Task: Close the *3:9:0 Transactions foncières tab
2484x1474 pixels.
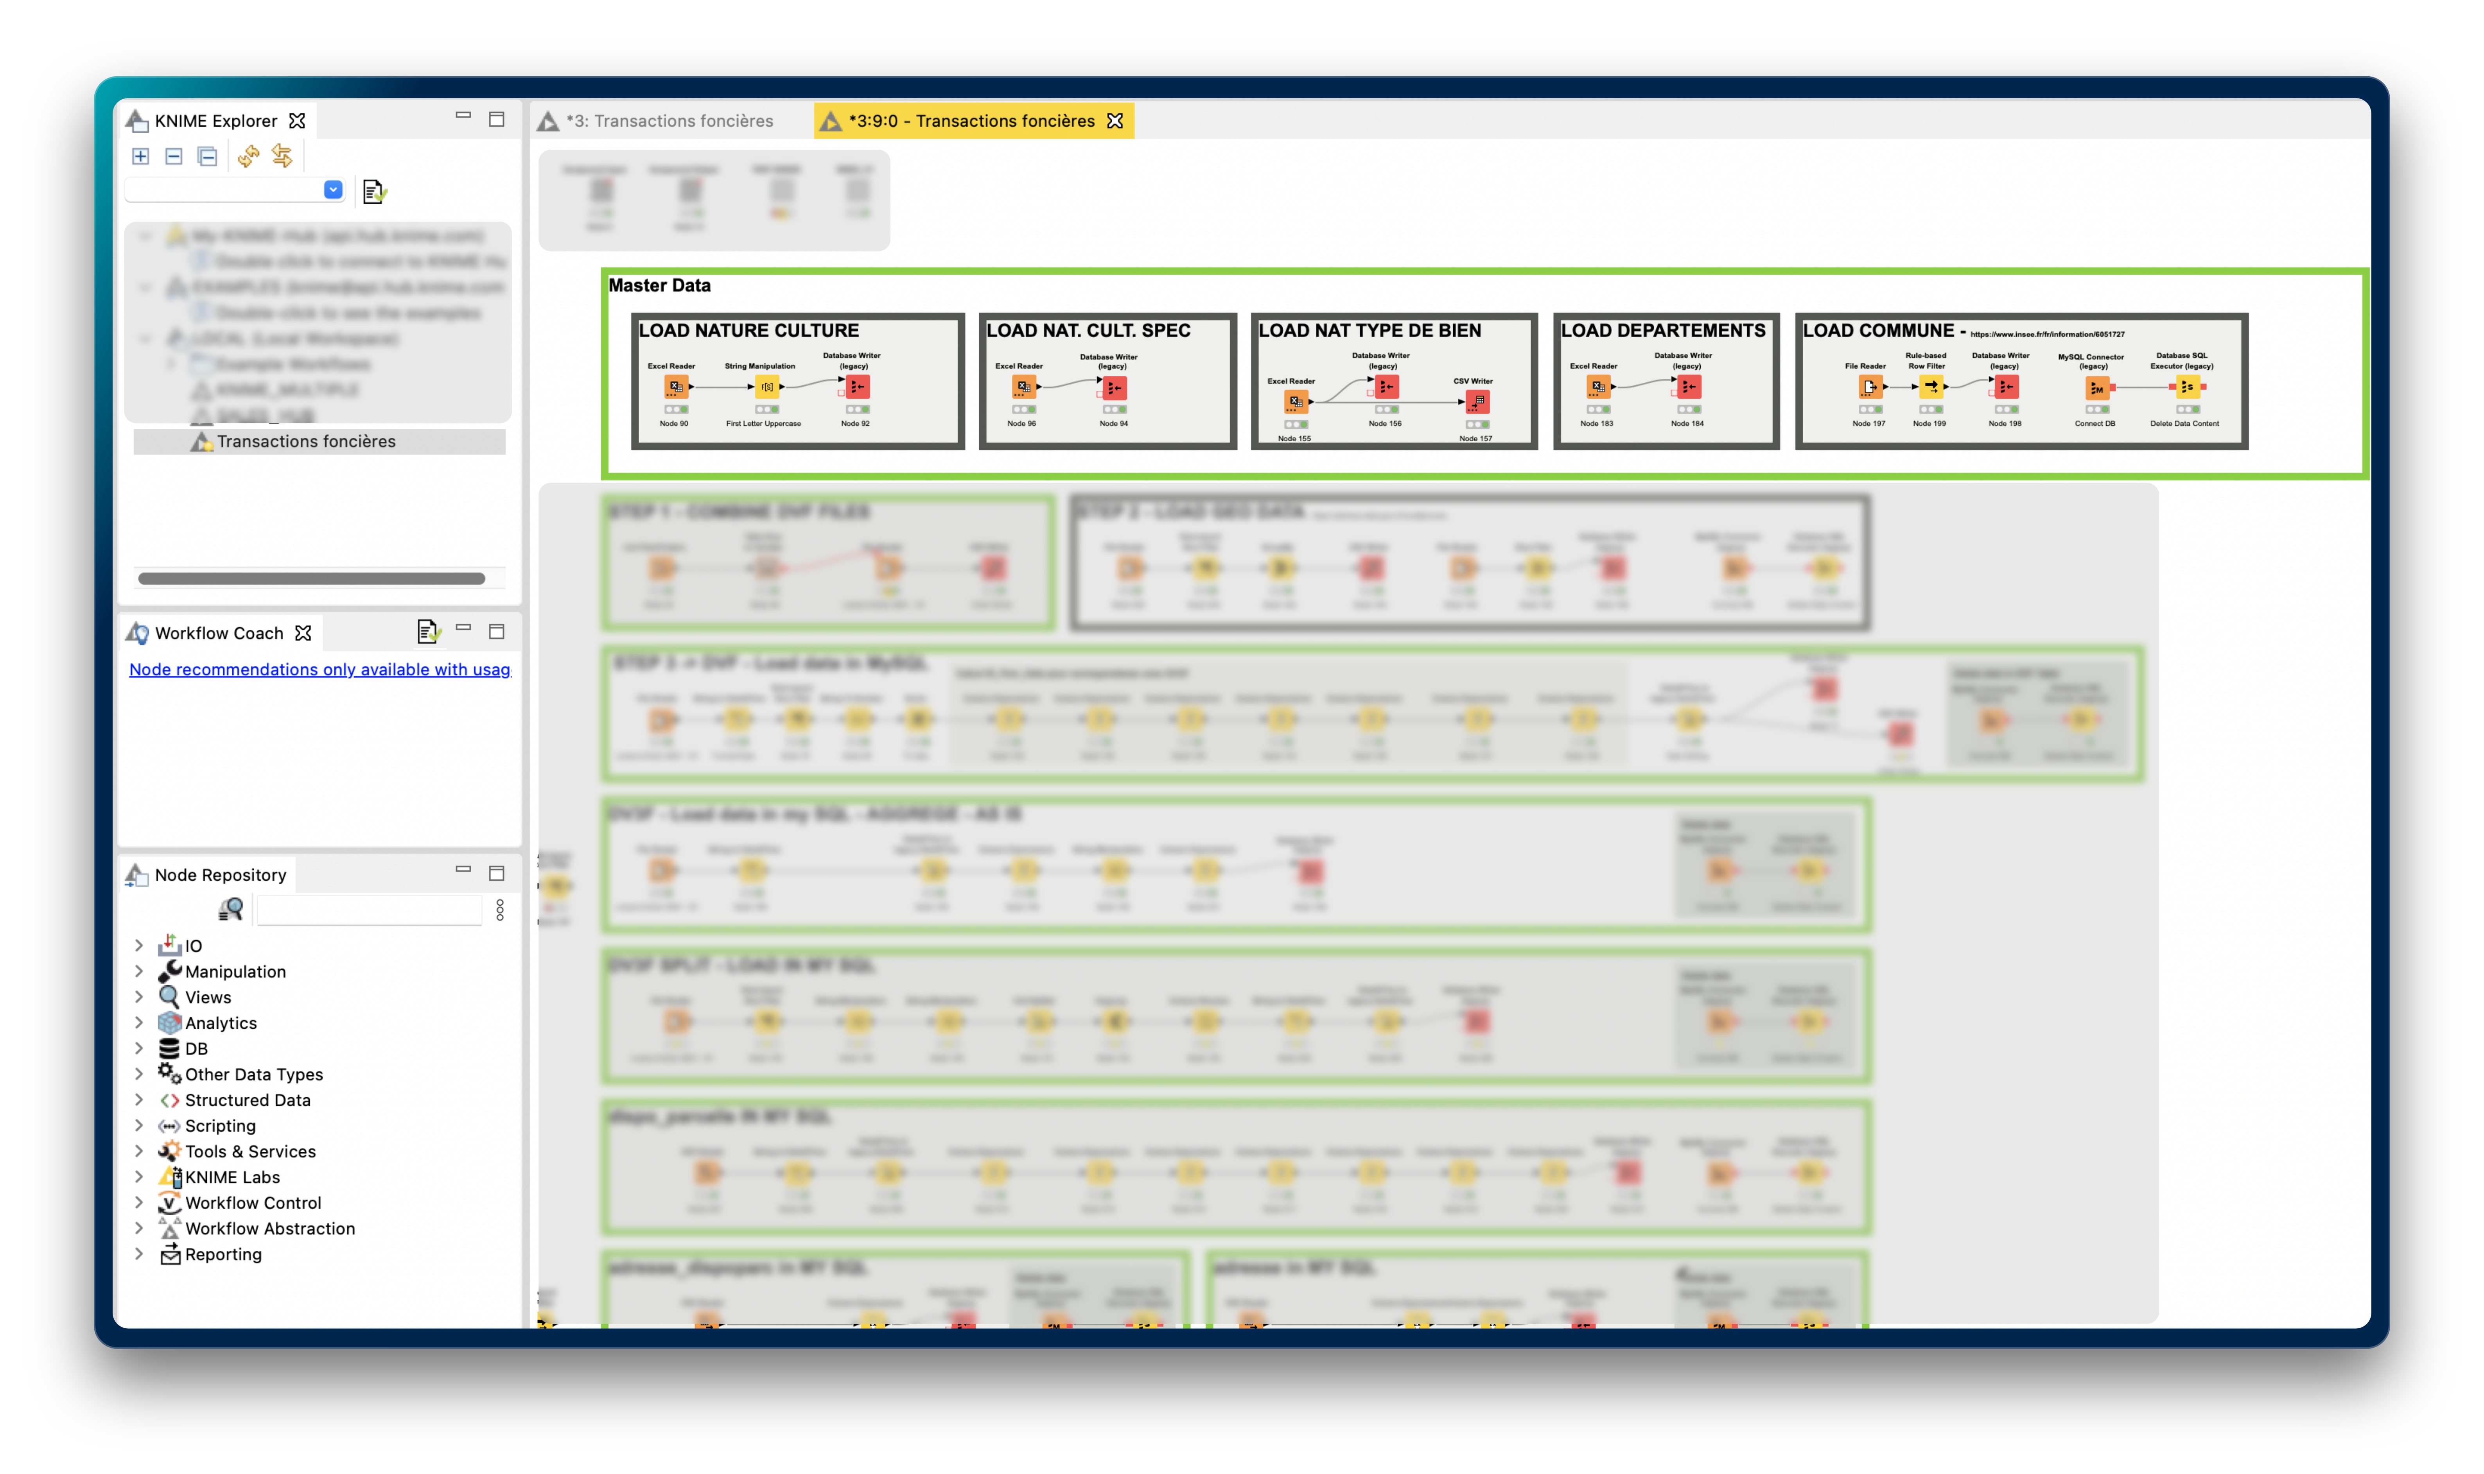Action: (x=1116, y=121)
